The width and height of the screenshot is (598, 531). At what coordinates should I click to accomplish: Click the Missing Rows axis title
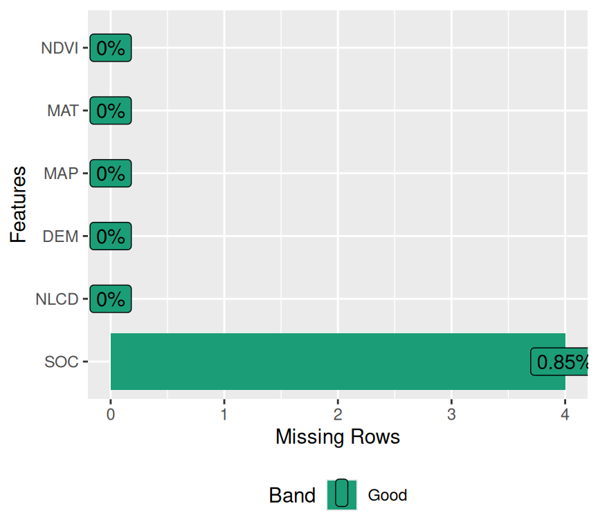coord(338,437)
